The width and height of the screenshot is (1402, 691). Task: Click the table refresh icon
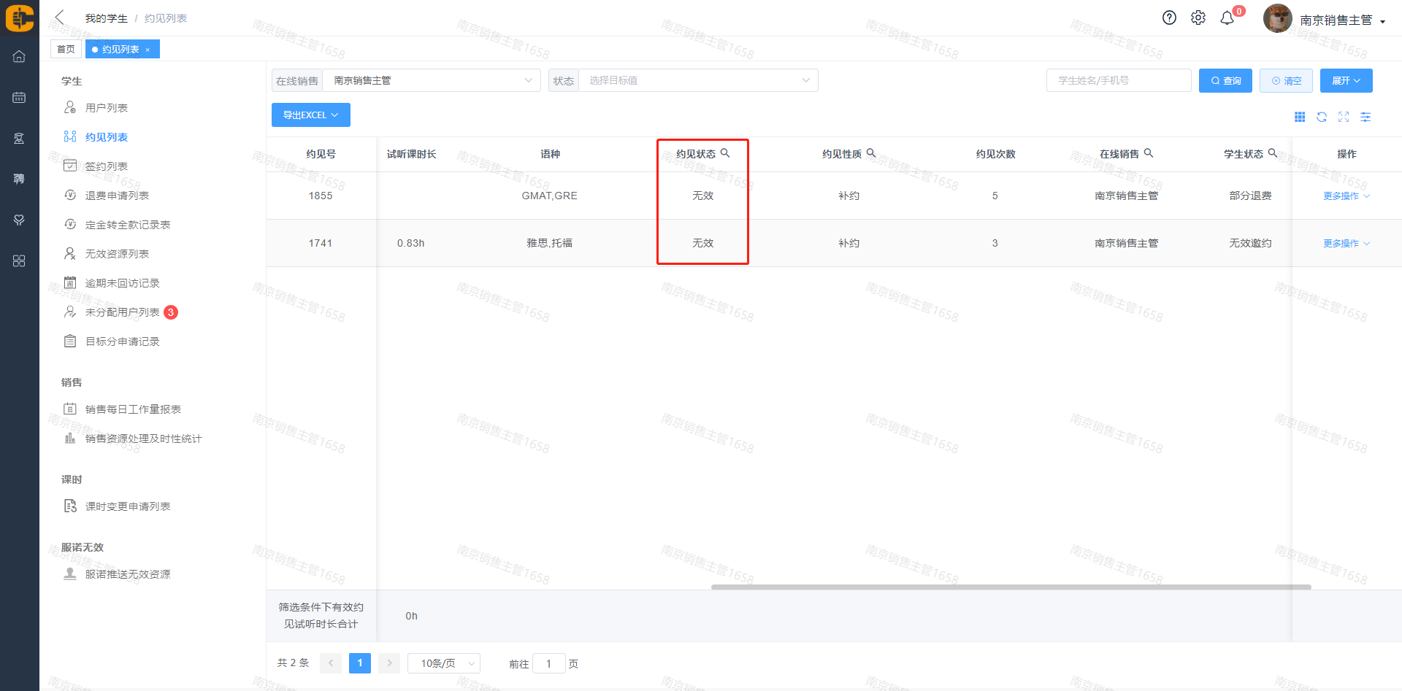point(1322,117)
